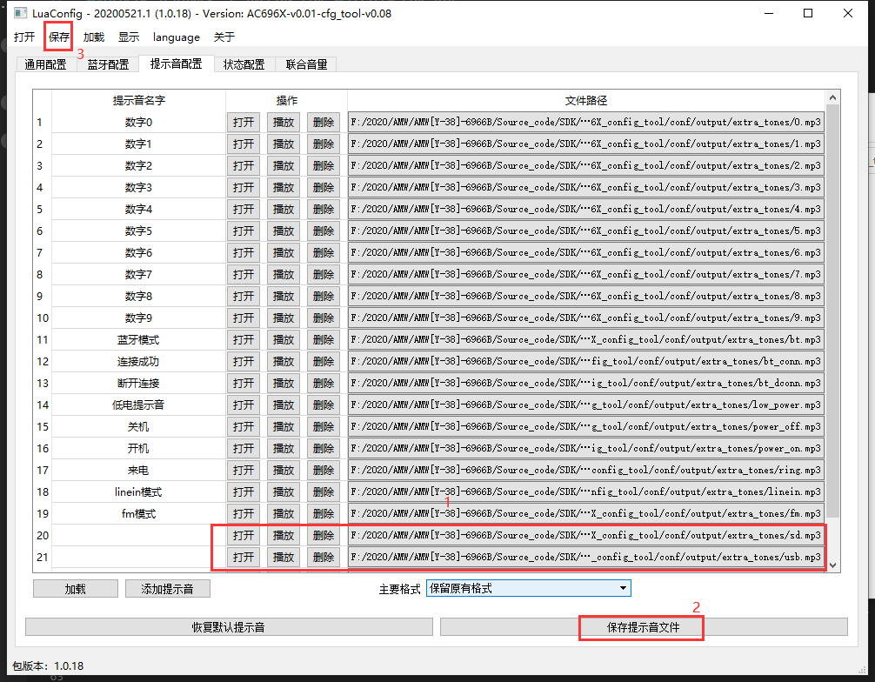Image resolution: width=875 pixels, height=682 pixels.
Task: Click the 添加提示音 button
Action: tap(167, 589)
